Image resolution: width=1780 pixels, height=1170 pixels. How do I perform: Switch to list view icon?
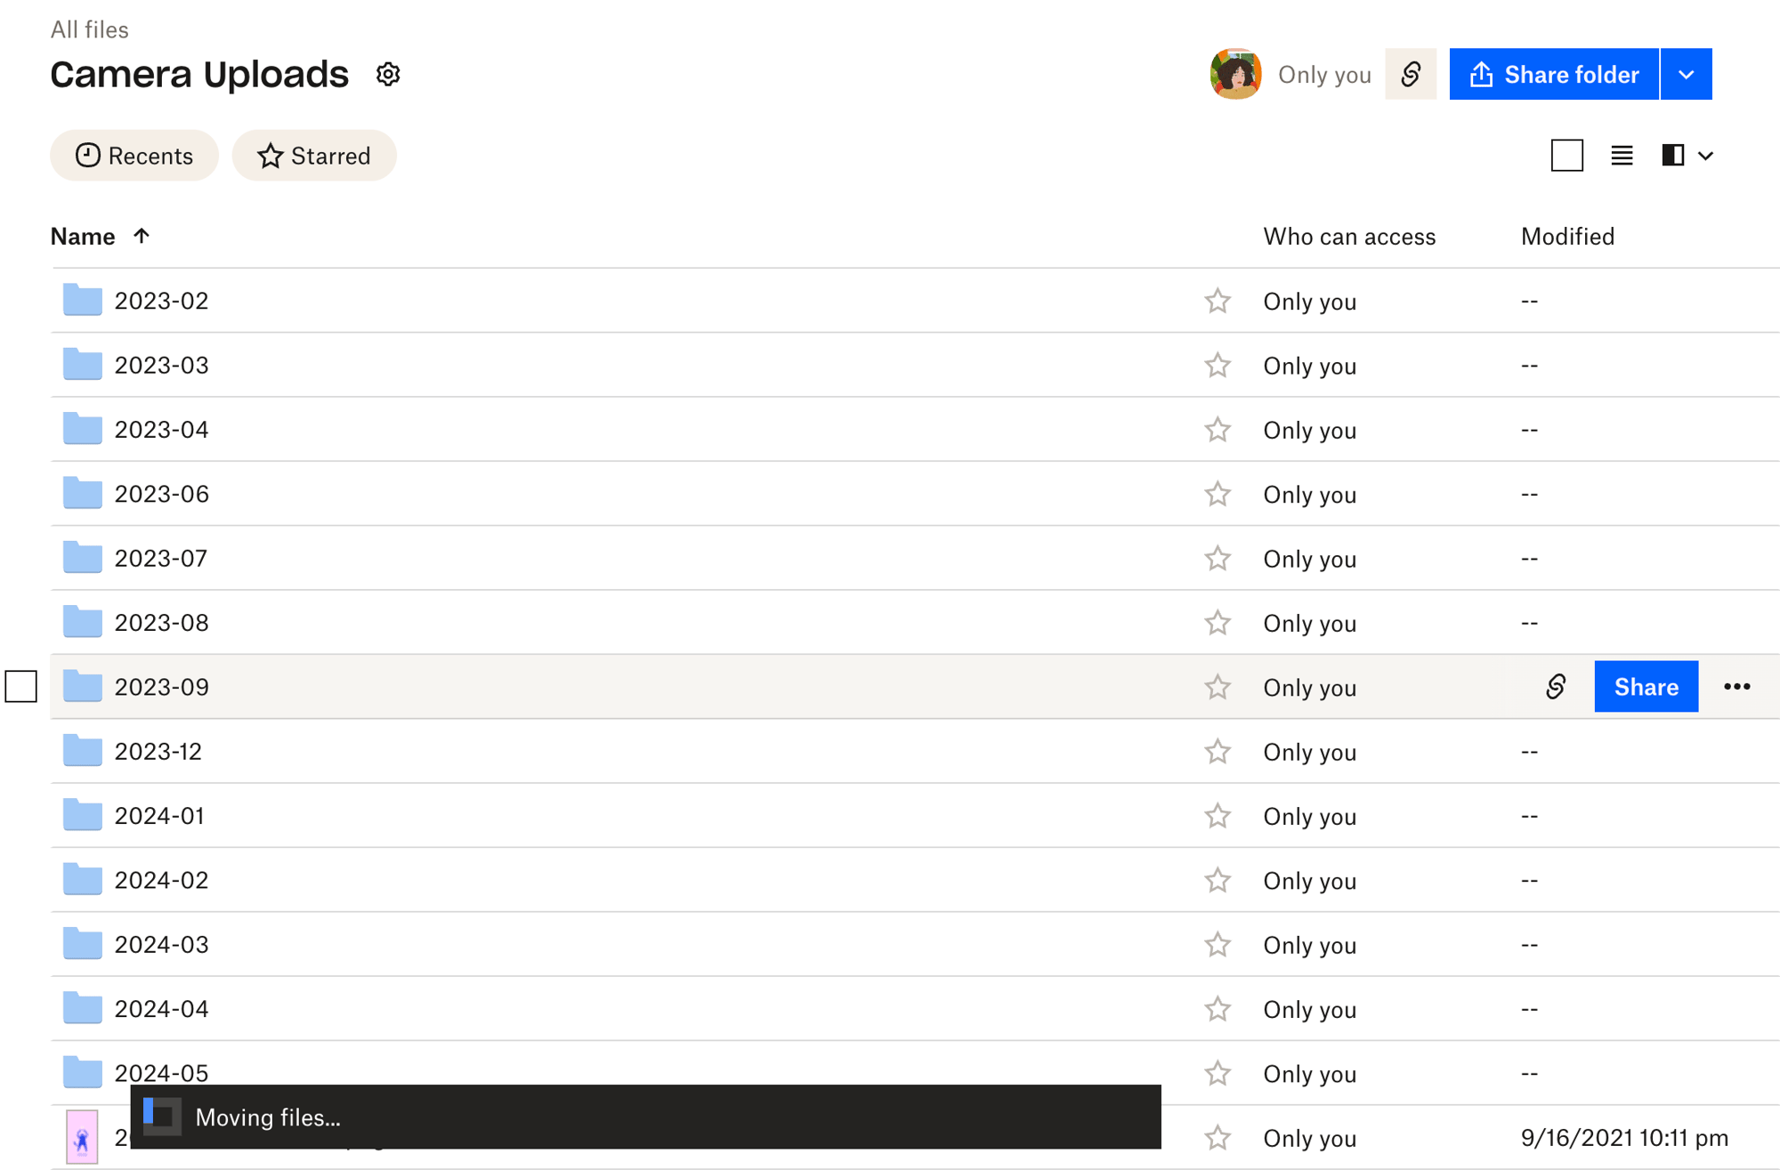pos(1622,156)
